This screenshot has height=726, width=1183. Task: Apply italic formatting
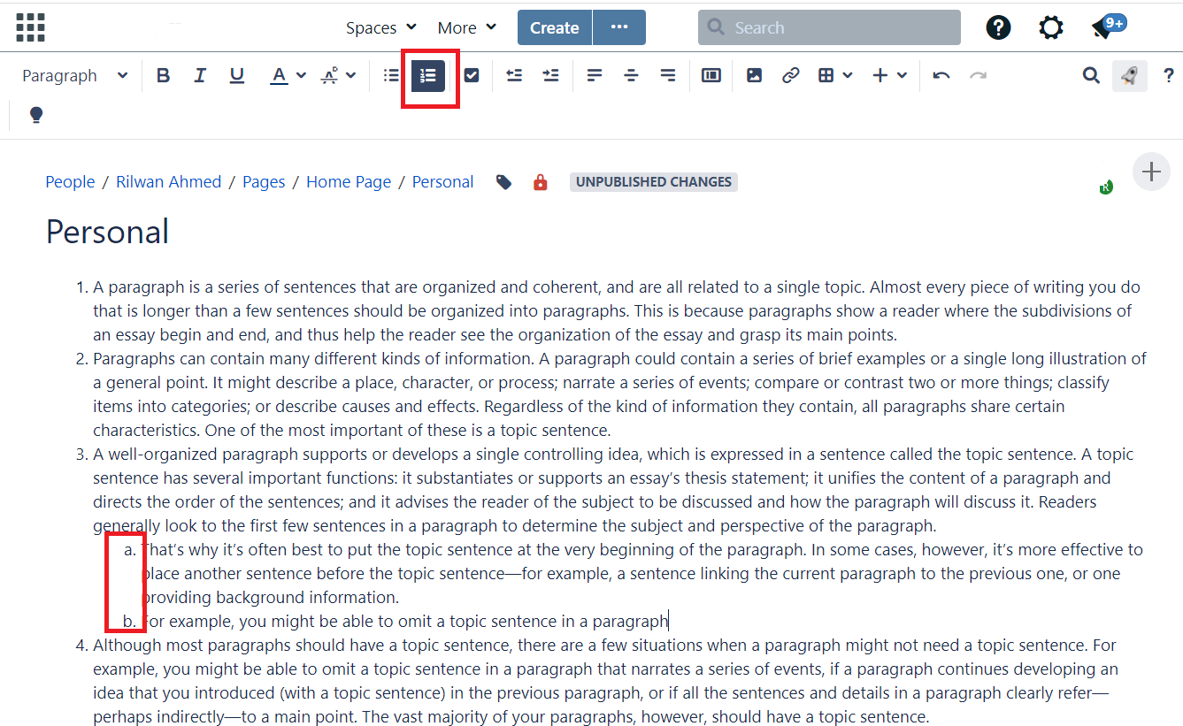[x=200, y=76]
